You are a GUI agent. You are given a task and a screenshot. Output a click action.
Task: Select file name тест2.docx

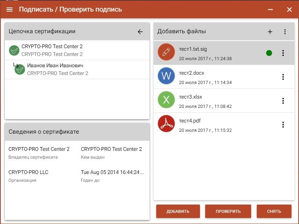tap(191, 73)
